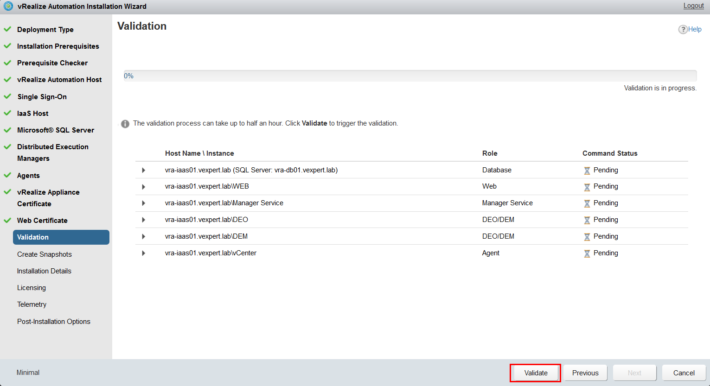Viewport: 710px width, 386px height.
Task: Go to IaaS Host step
Action: click(33, 114)
